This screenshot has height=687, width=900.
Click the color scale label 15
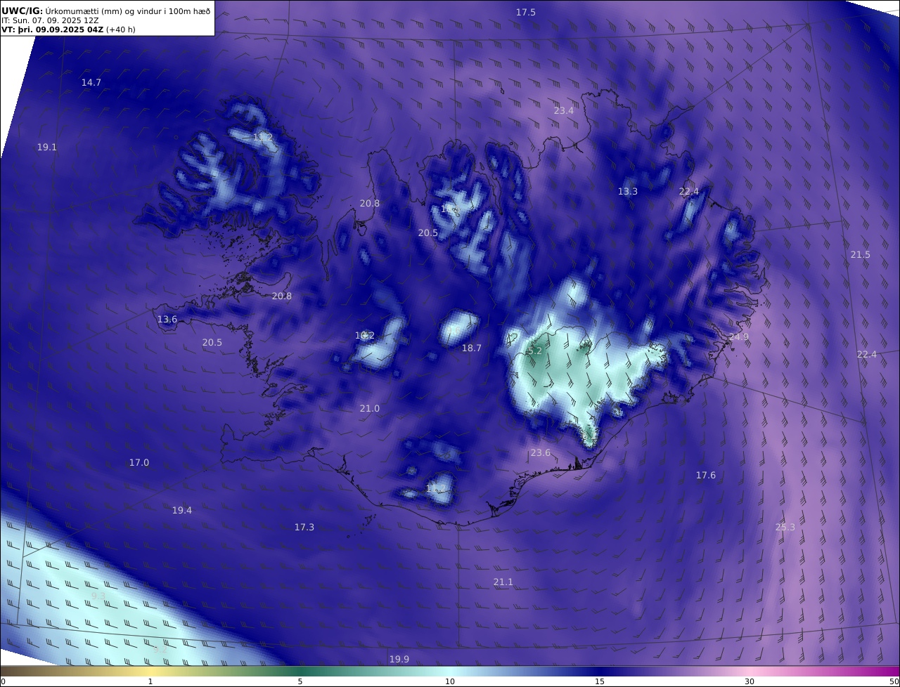pos(600,681)
